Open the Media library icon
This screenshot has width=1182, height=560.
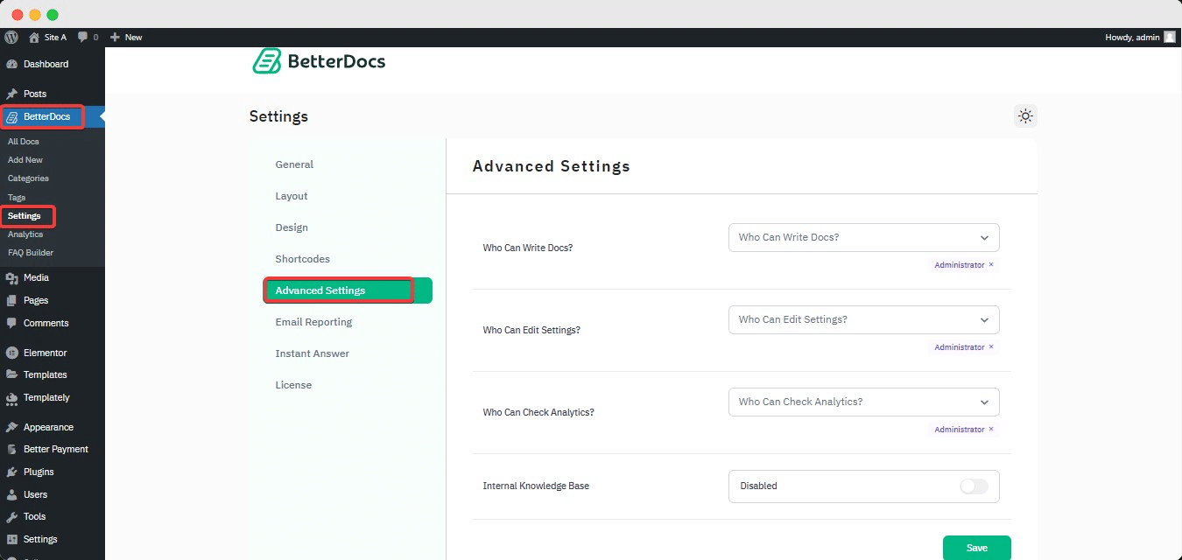tap(12, 277)
